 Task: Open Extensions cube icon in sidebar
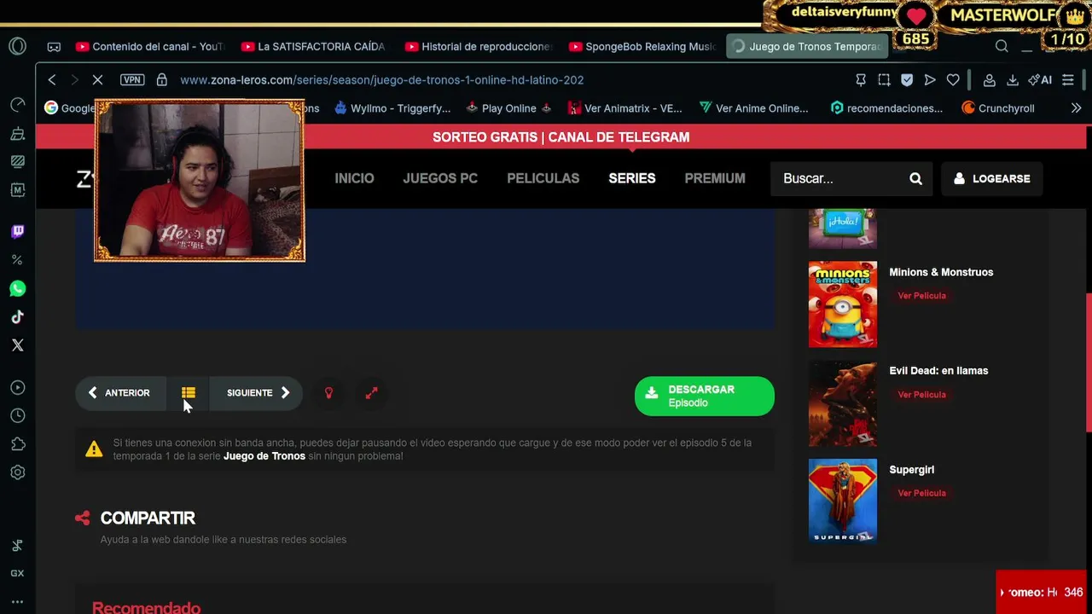click(x=18, y=444)
